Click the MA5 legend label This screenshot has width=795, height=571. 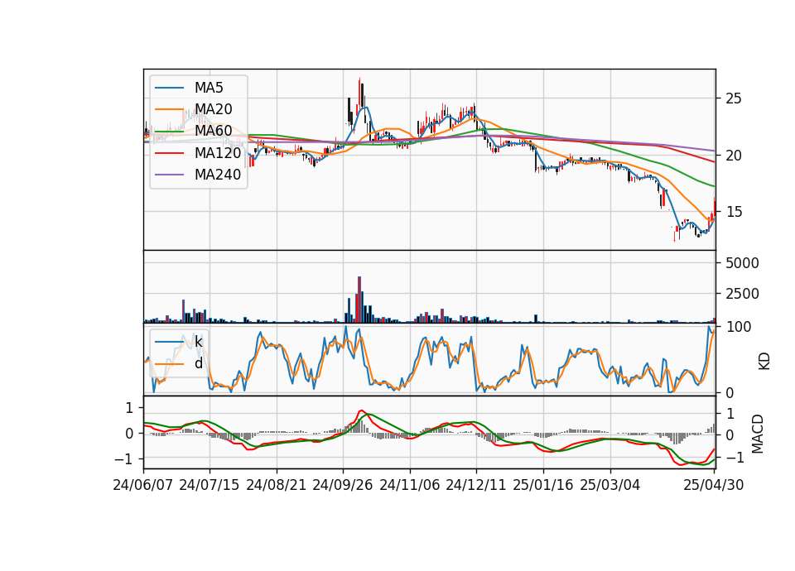pyautogui.click(x=209, y=88)
